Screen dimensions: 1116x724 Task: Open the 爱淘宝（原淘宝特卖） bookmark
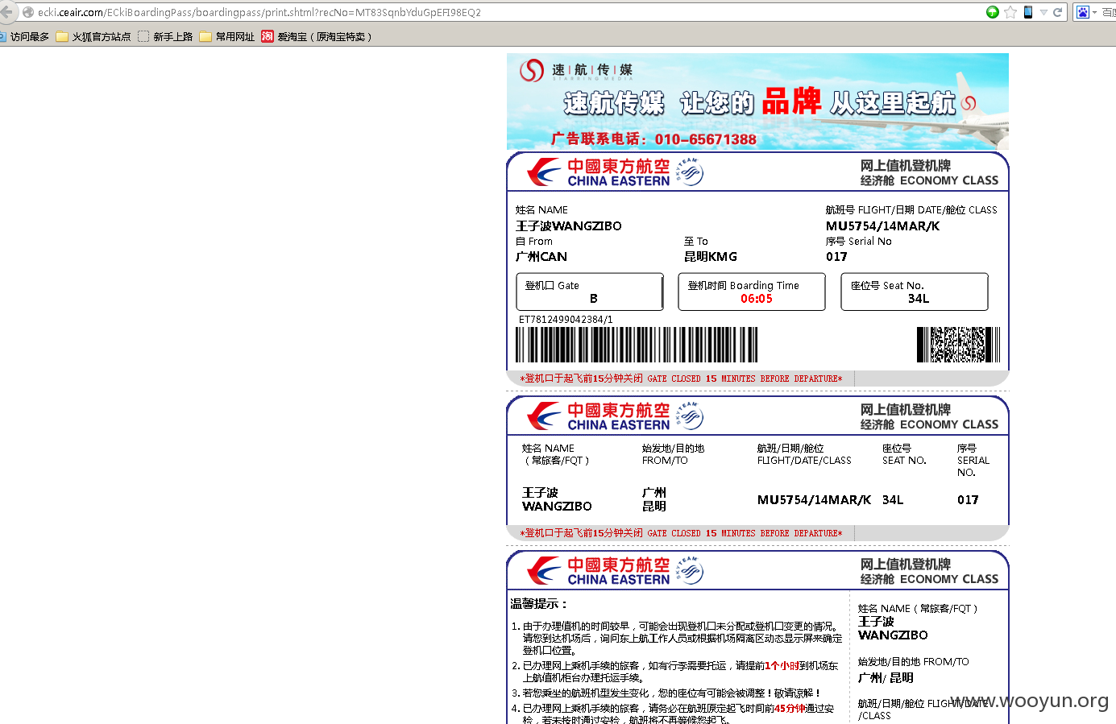pos(317,36)
